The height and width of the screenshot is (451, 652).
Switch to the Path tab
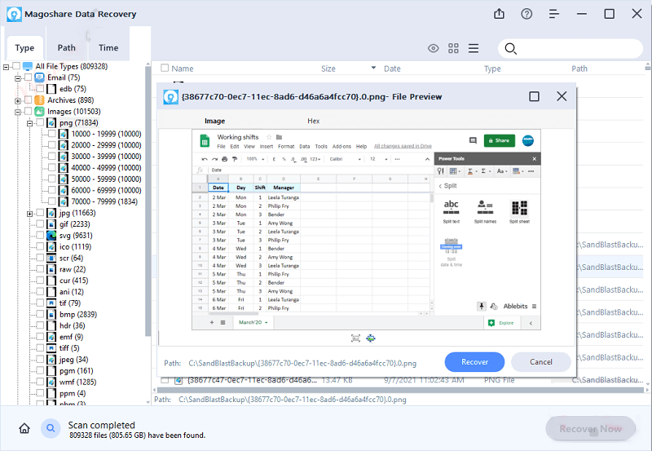67,48
